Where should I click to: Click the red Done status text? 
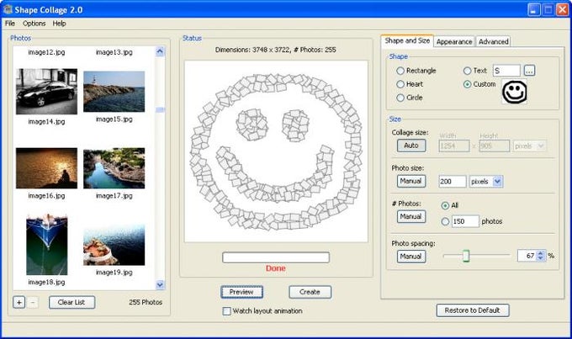click(x=276, y=268)
